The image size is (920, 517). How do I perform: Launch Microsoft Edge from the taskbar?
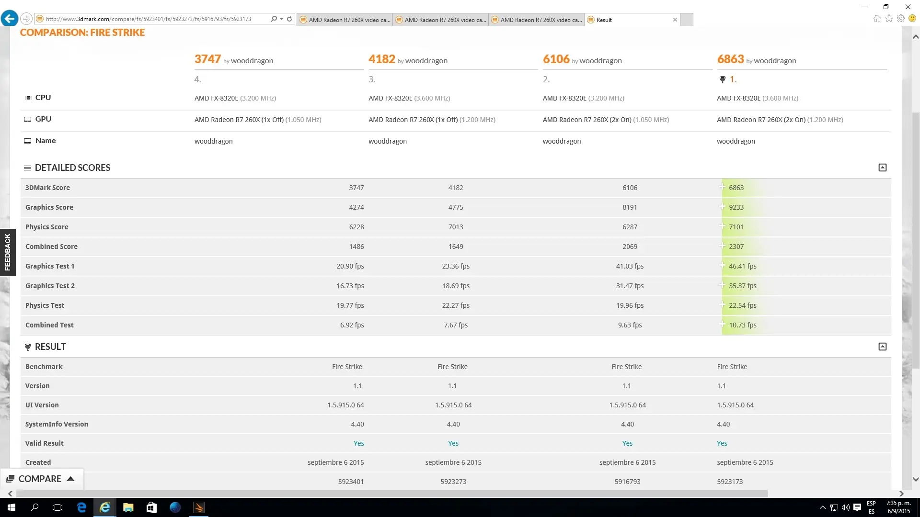(81, 507)
